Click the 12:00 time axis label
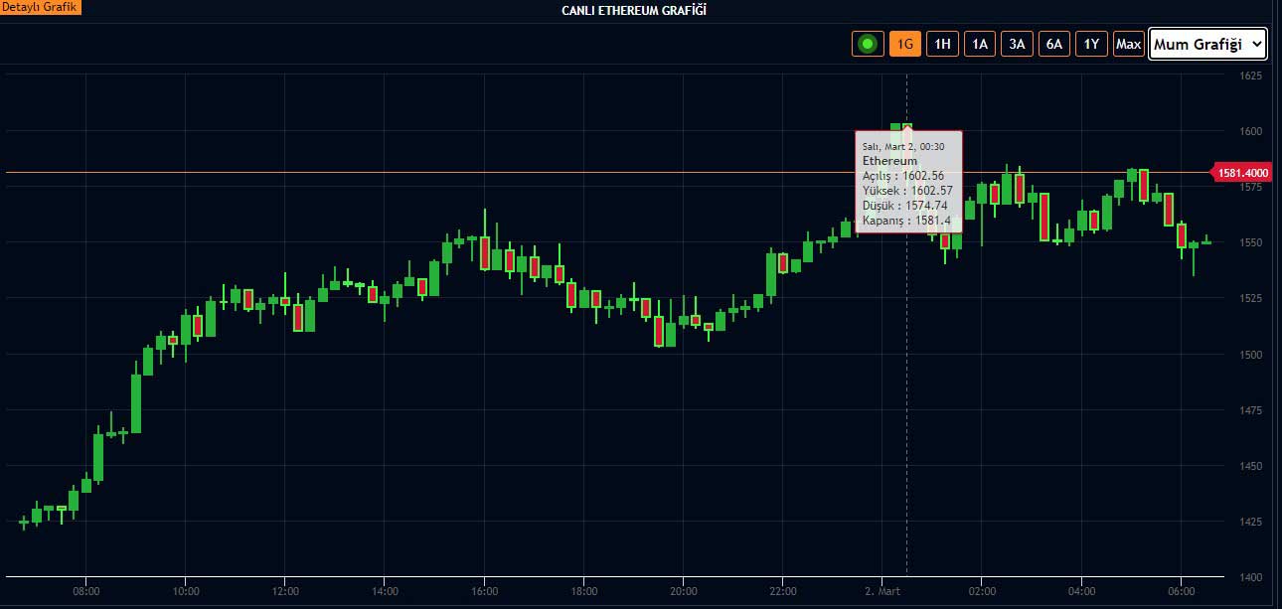1282x609 pixels. (285, 591)
